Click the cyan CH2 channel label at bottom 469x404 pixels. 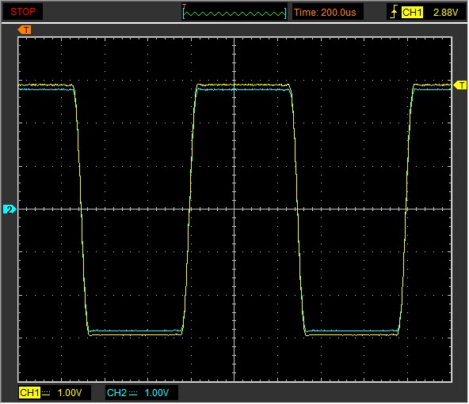[x=116, y=393]
